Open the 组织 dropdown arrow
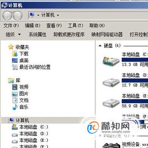Screen dimensions: 148x148 pyautogui.click(x=19, y=34)
